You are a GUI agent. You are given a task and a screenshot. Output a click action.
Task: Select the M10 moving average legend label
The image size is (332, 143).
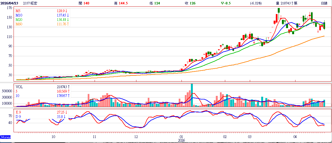click(19, 15)
